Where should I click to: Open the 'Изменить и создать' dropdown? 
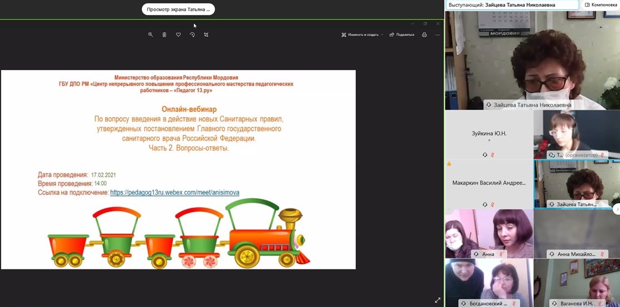[x=362, y=35]
